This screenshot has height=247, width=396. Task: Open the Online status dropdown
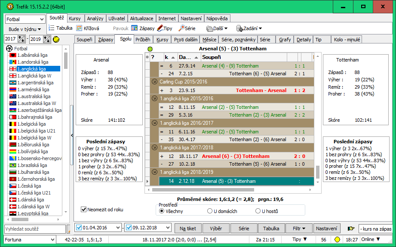click(371, 239)
